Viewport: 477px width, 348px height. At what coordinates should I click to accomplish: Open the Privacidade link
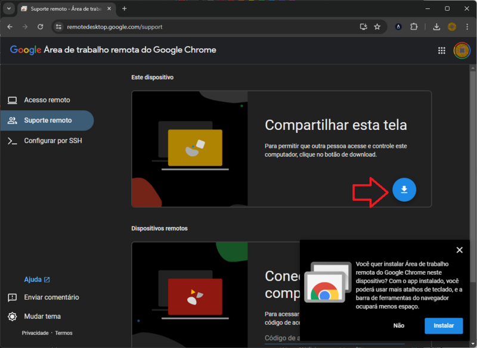[35, 333]
